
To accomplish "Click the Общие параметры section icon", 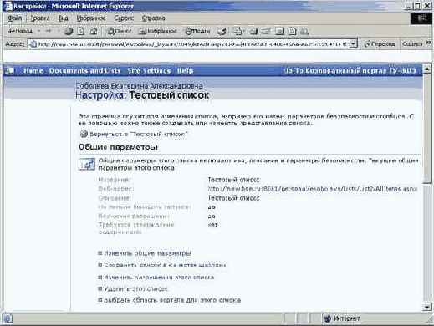I will click(x=87, y=164).
